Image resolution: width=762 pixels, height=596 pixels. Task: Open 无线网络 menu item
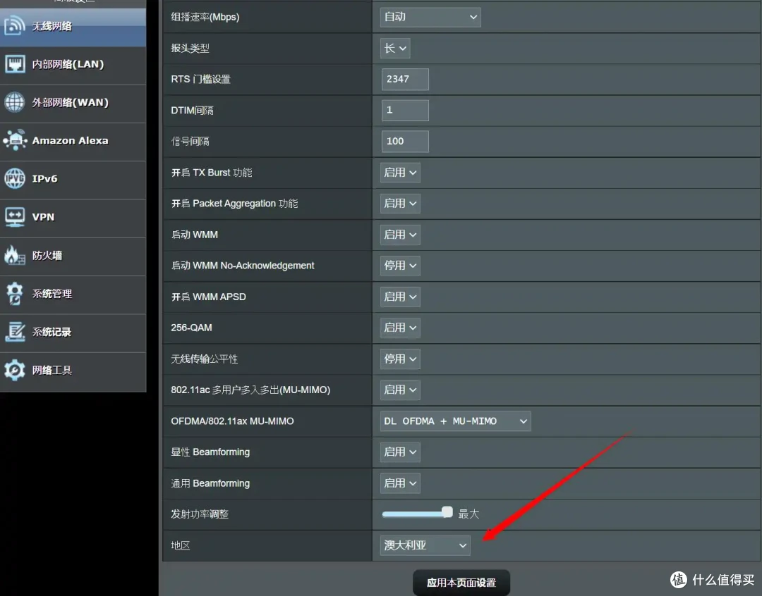click(73, 27)
